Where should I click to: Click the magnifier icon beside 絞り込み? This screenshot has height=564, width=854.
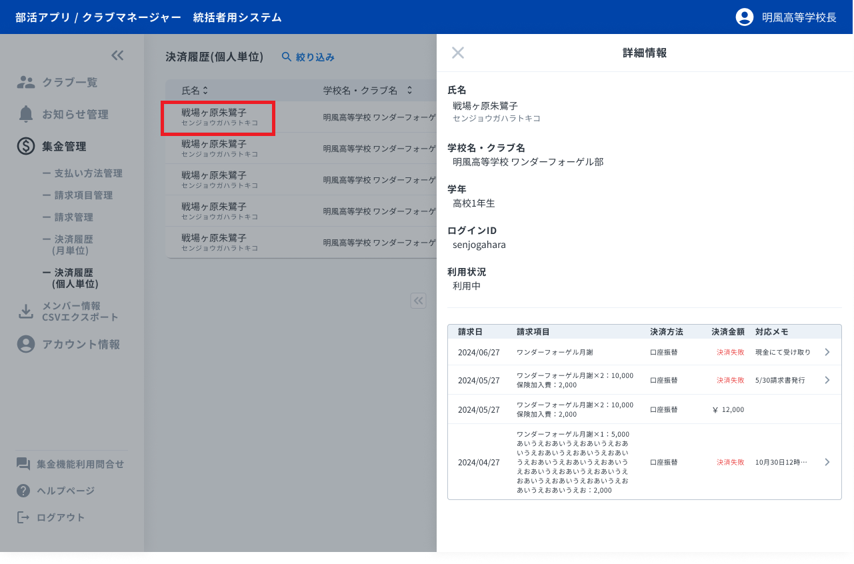tap(287, 57)
